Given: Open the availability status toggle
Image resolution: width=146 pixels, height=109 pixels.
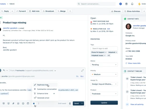Looking at the screenshot, I should pyautogui.click(x=142, y=4).
